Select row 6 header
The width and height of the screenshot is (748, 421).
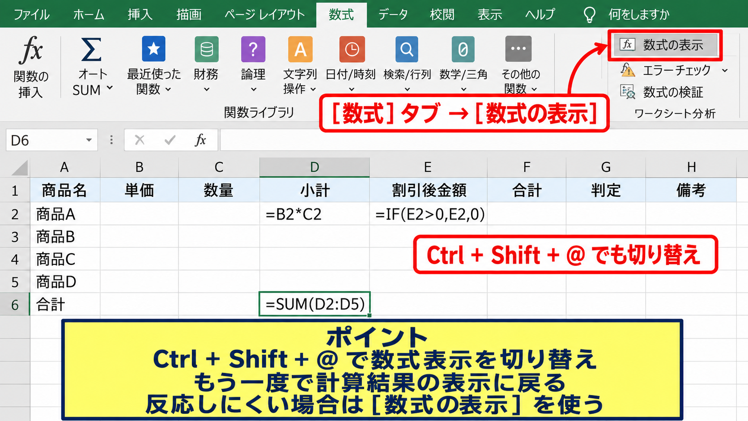(15, 305)
